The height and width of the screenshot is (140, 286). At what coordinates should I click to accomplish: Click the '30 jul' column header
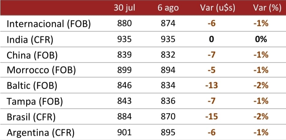point(124,8)
